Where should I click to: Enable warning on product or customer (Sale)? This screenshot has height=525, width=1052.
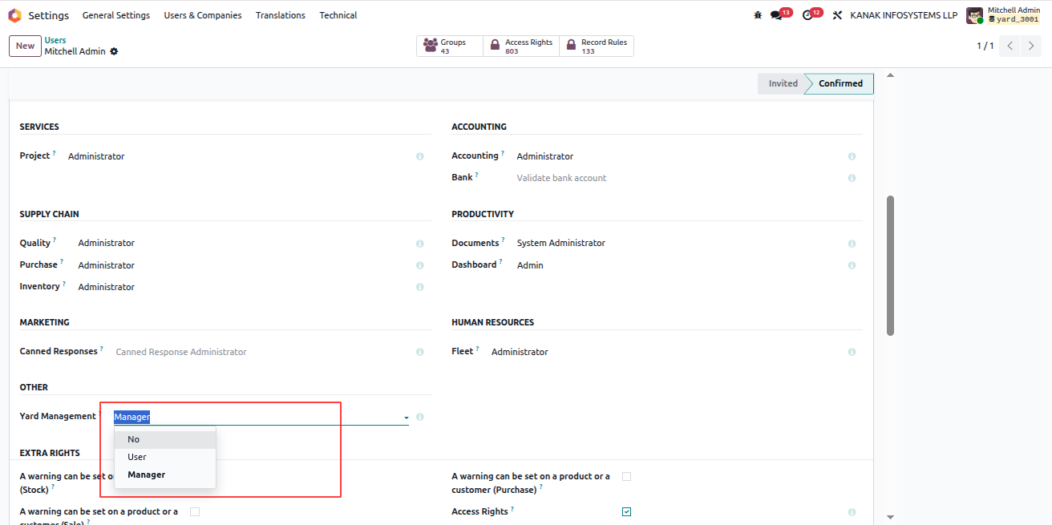pos(194,511)
